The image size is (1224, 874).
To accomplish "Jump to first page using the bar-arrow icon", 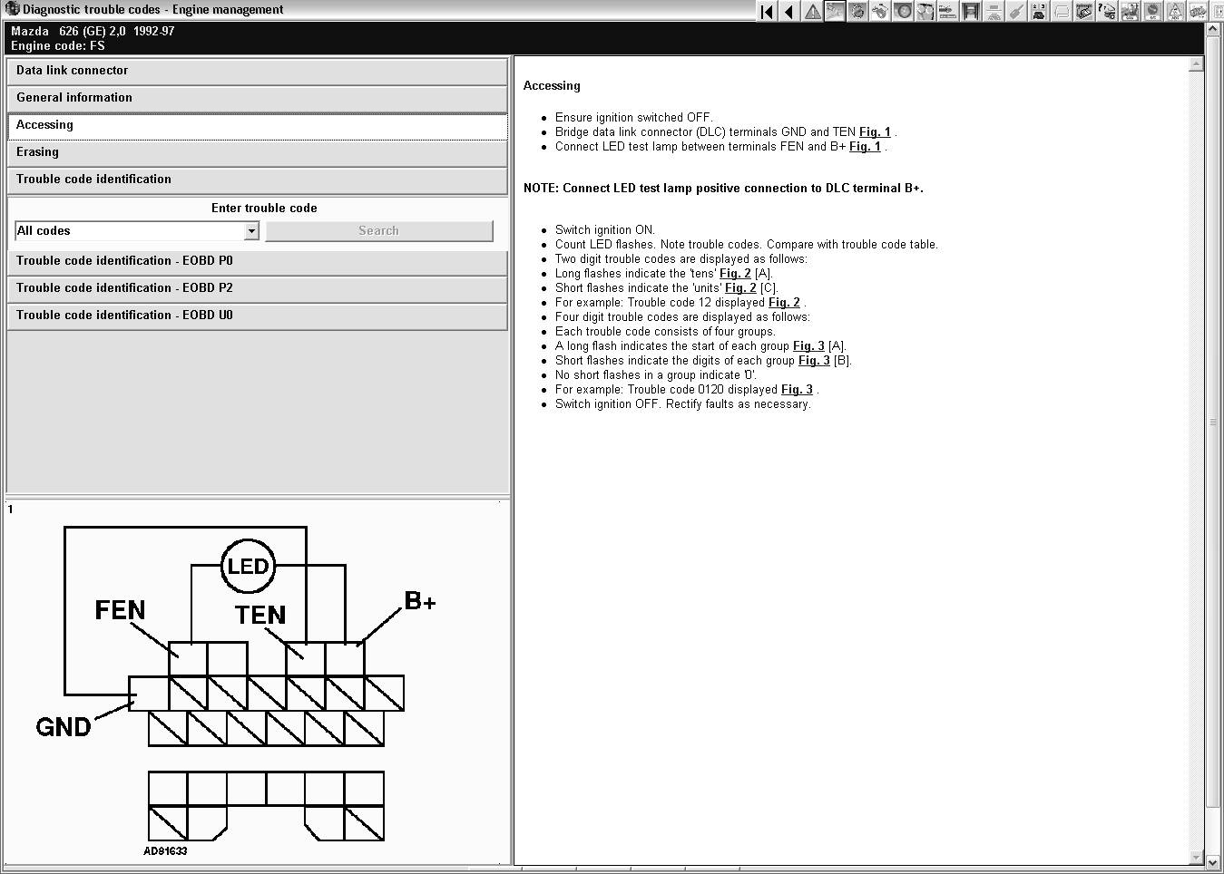I will tap(767, 11).
